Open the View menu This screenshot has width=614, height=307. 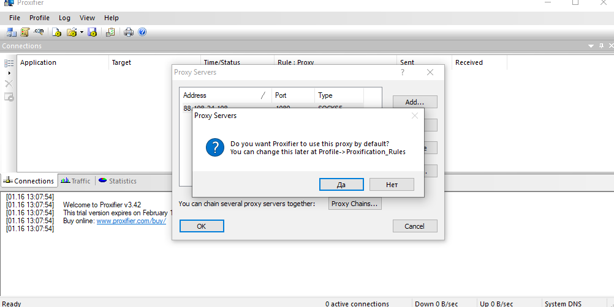[87, 18]
